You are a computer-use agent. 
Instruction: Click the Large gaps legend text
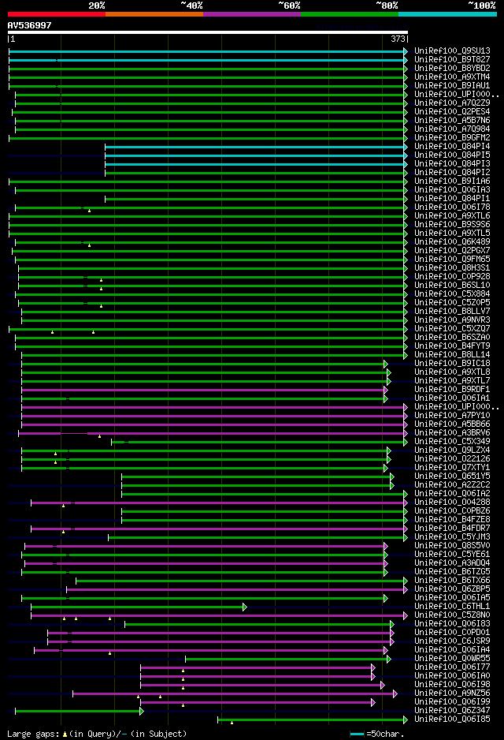(x=97, y=734)
